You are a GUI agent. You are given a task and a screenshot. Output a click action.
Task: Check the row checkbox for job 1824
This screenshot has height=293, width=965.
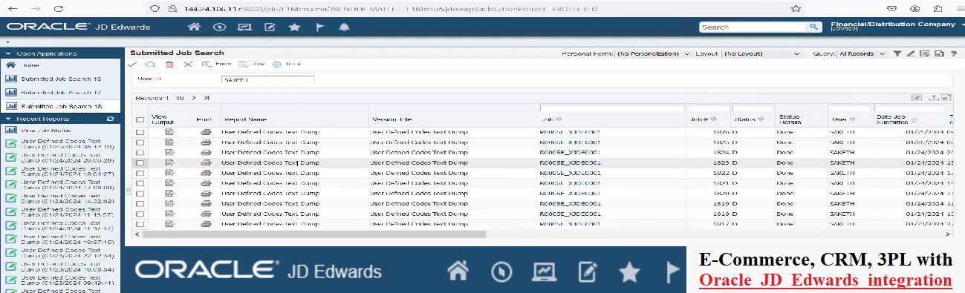(x=140, y=152)
